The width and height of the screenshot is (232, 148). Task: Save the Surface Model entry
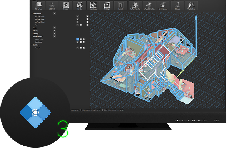[x=84, y=39]
